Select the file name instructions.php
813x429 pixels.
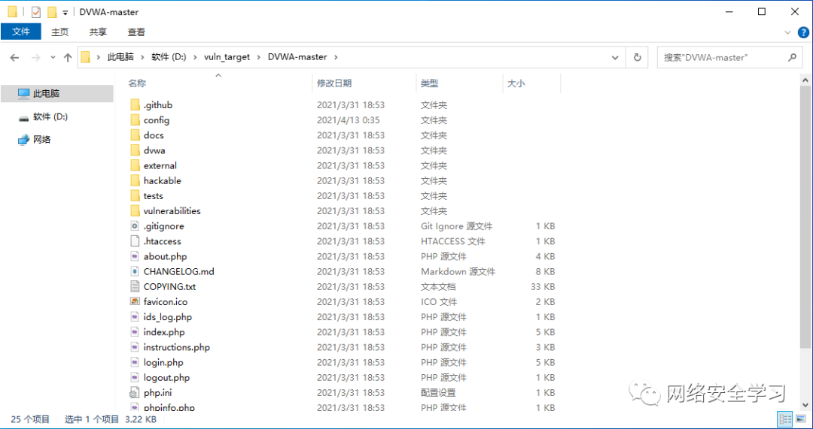tap(177, 347)
